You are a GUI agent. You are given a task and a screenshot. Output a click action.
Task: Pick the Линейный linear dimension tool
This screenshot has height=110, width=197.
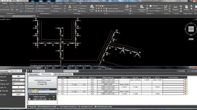[x=82, y=6]
